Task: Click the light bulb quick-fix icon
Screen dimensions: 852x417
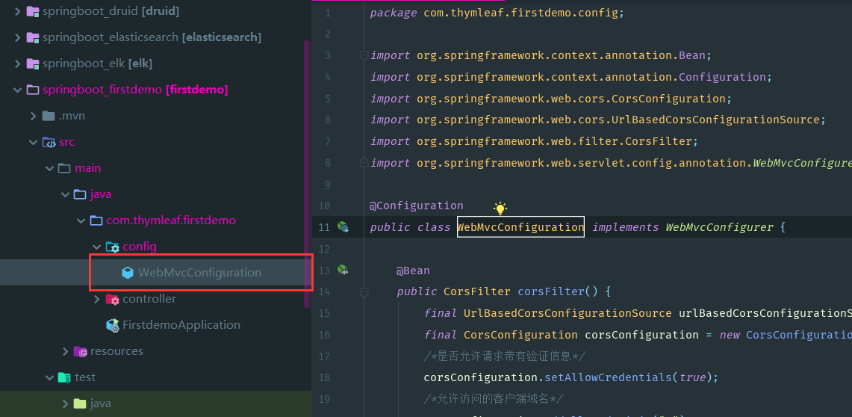Action: 500,208
